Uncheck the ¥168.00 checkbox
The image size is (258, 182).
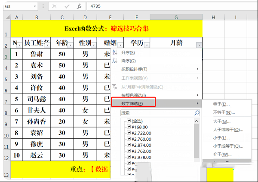pyautogui.click(x=129, y=127)
